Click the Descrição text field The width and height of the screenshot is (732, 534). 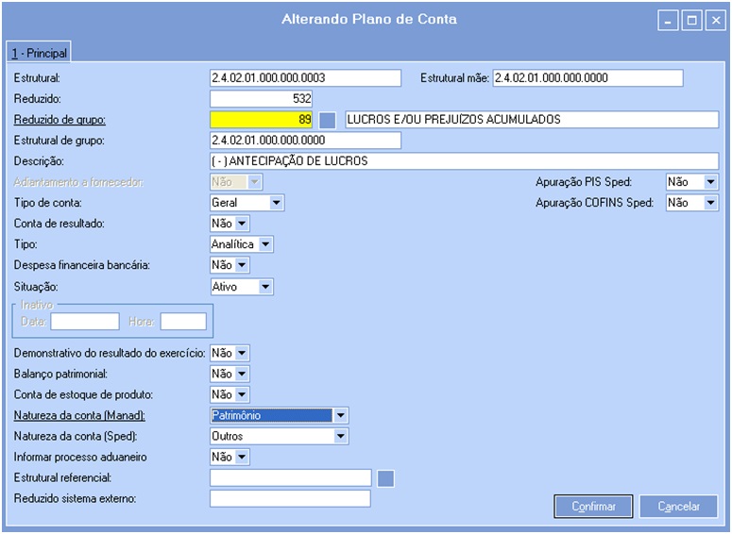point(463,161)
